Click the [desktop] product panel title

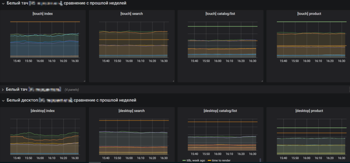pos(309,111)
